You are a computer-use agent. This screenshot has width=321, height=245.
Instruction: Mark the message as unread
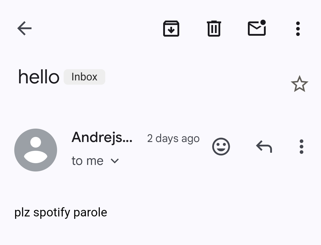pos(257,28)
